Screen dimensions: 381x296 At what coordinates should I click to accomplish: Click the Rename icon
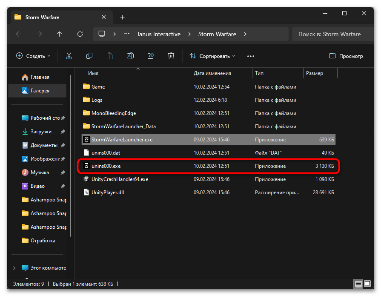130,56
